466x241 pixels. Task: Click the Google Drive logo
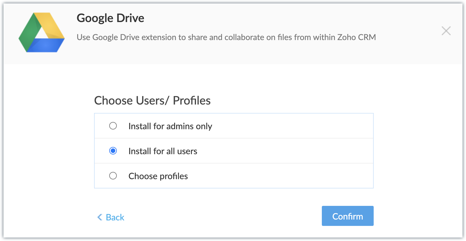[x=42, y=33]
